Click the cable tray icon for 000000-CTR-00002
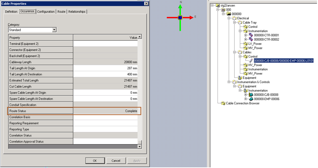The width and height of the screenshot is (318, 168). pos(251,39)
